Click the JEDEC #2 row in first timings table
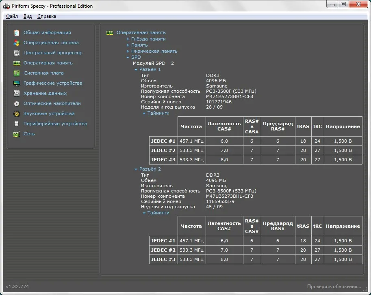 tap(163, 150)
